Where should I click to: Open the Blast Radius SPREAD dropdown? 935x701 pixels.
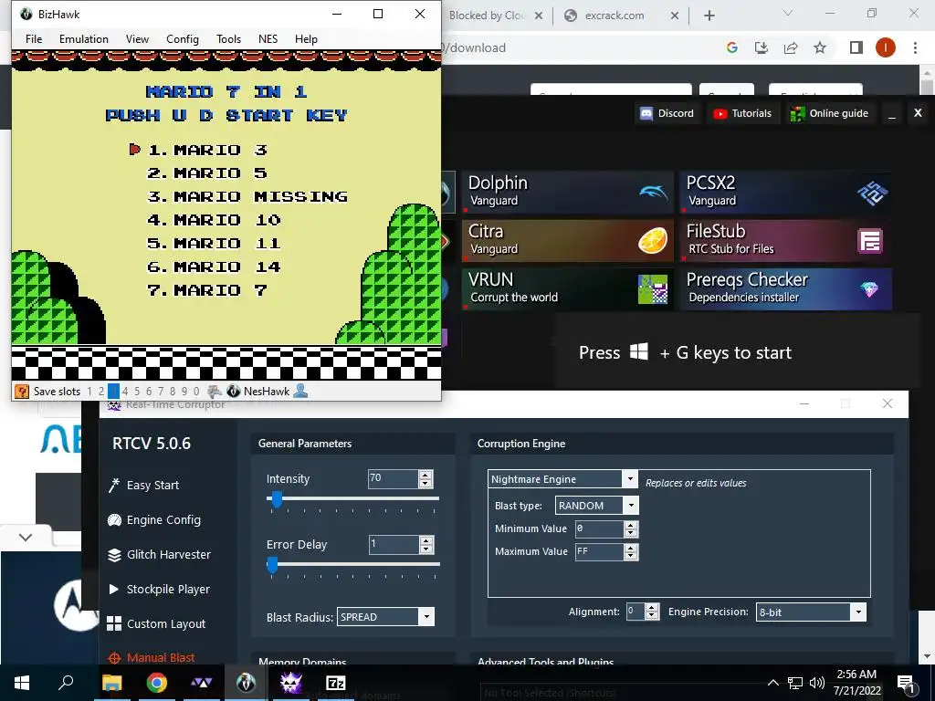(386, 617)
